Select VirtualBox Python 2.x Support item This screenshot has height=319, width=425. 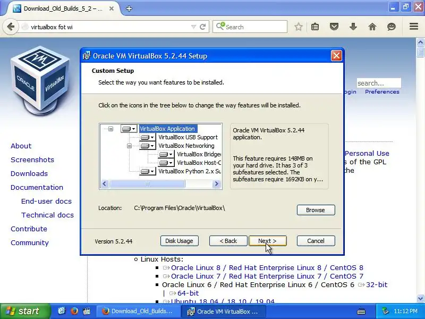190,171
